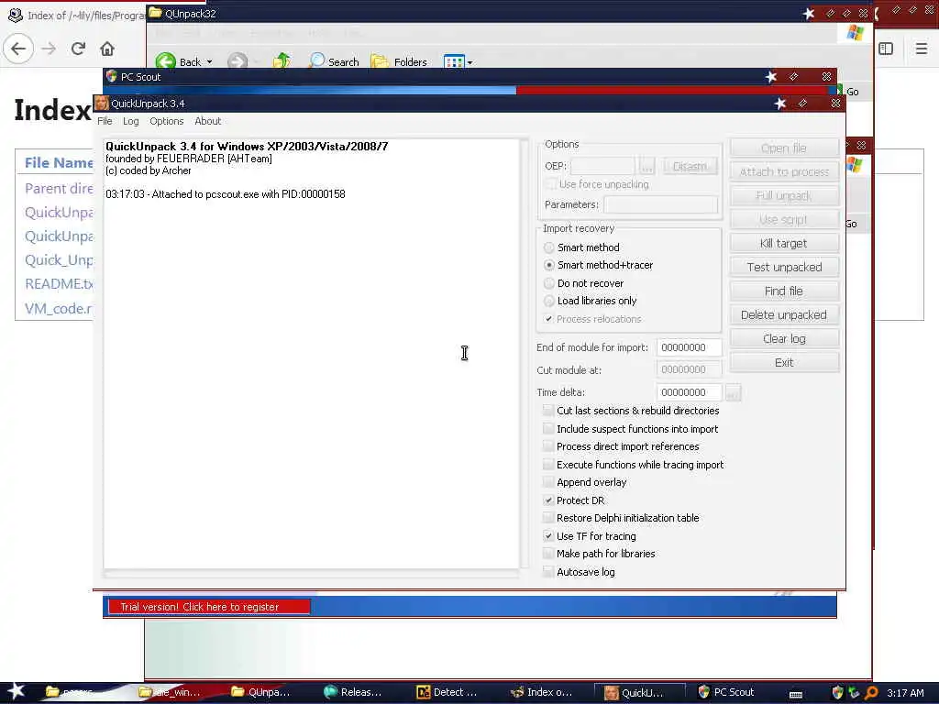Viewport: 939px width, 704px height.
Task: Enable Make path for libraries
Action: click(x=548, y=553)
